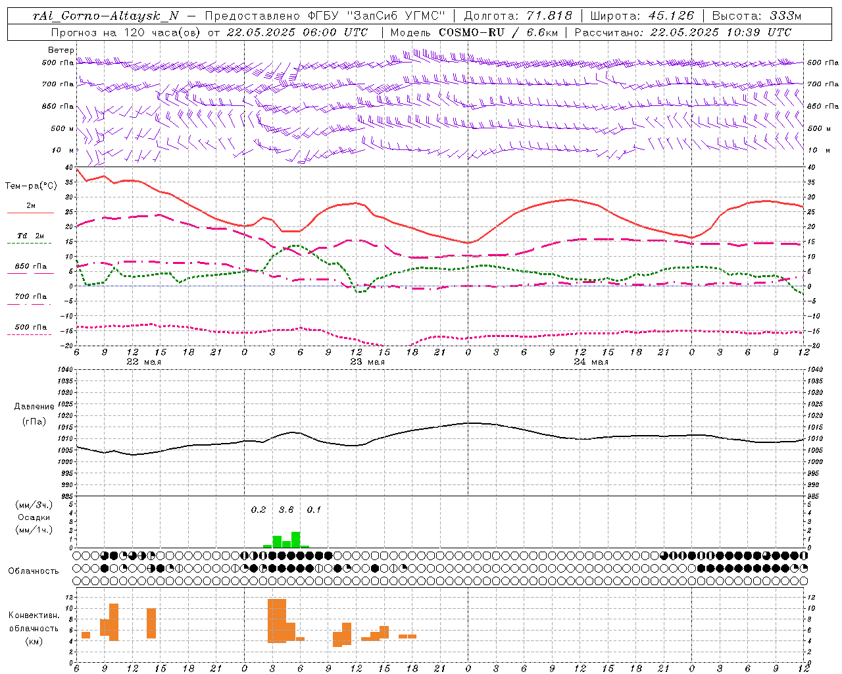Screen dimensions: 842x674
Task: Click the computed time Рассчитано: 22.05.2025 10:39 UTC
Action: (683, 32)
